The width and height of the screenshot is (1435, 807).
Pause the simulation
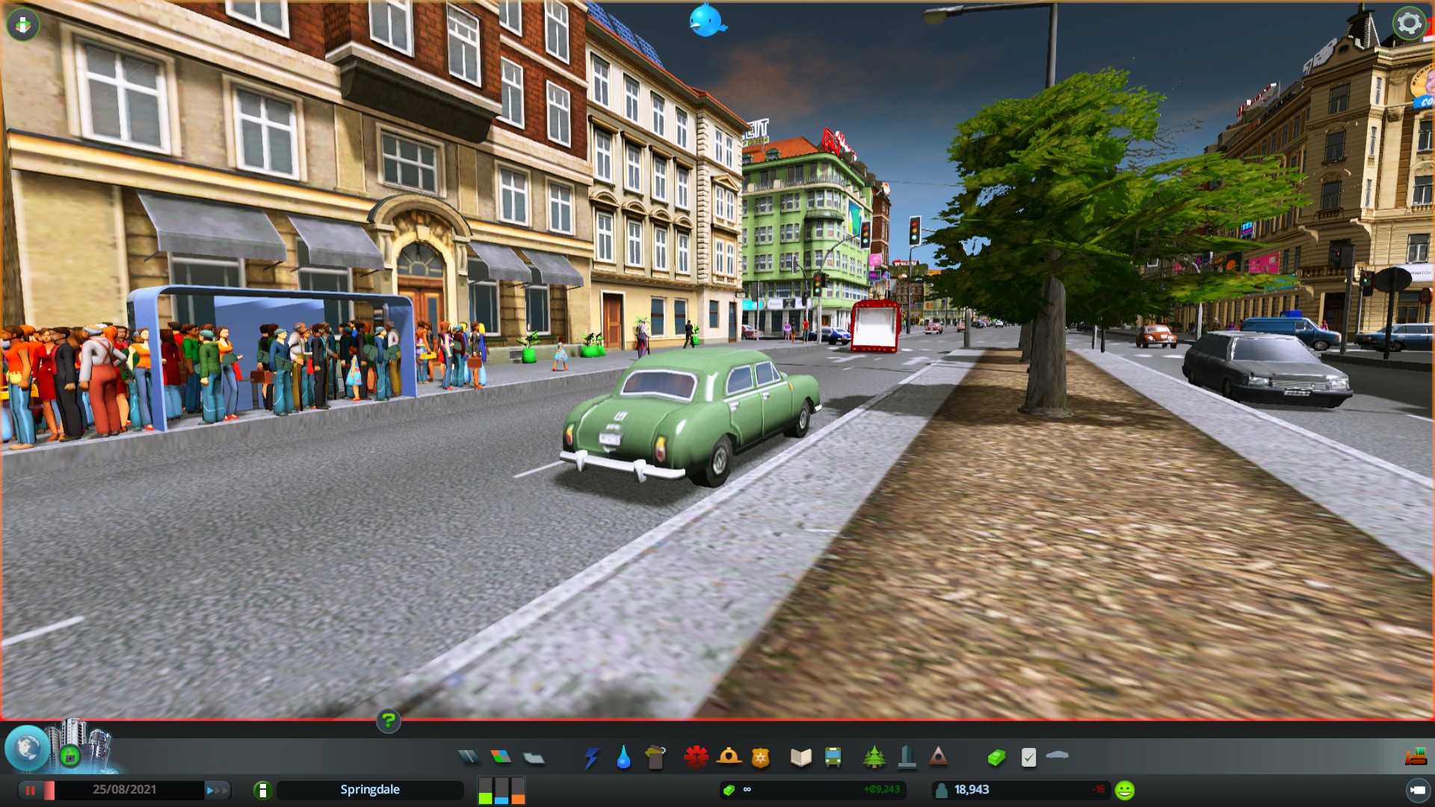coord(31,790)
